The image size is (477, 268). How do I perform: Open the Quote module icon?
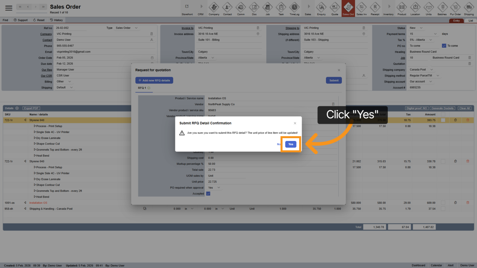coord(335,9)
